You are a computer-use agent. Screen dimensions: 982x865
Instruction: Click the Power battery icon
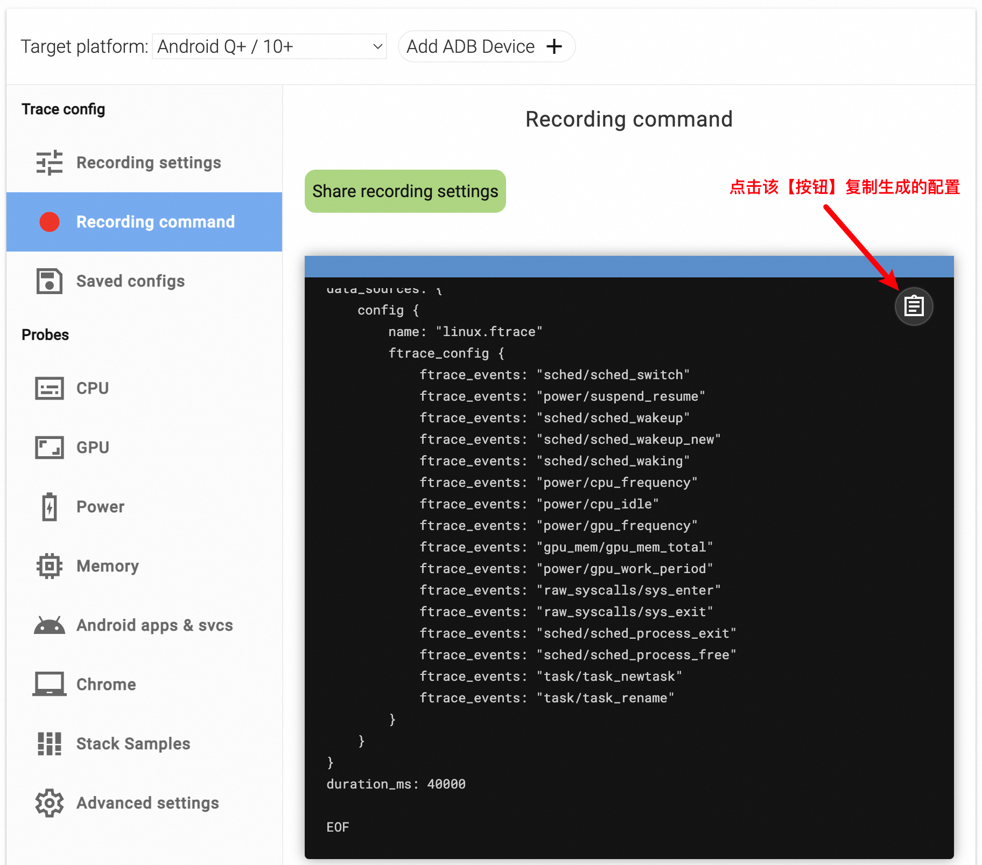50,507
